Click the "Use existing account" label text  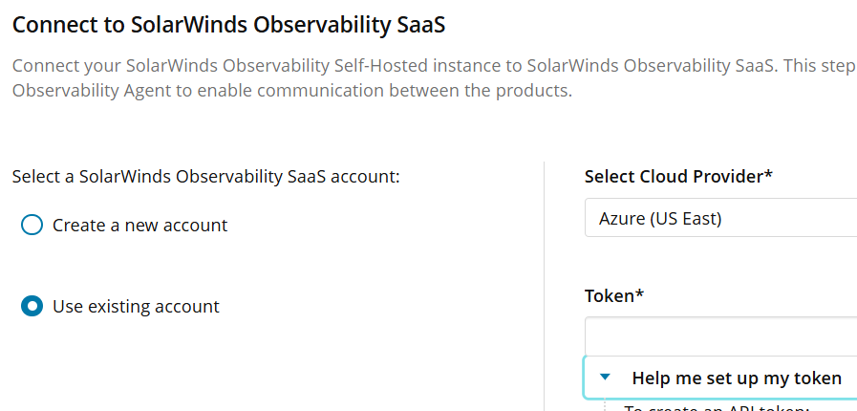(136, 307)
